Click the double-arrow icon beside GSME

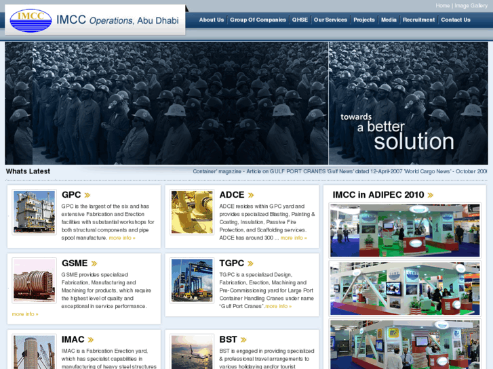(94, 263)
